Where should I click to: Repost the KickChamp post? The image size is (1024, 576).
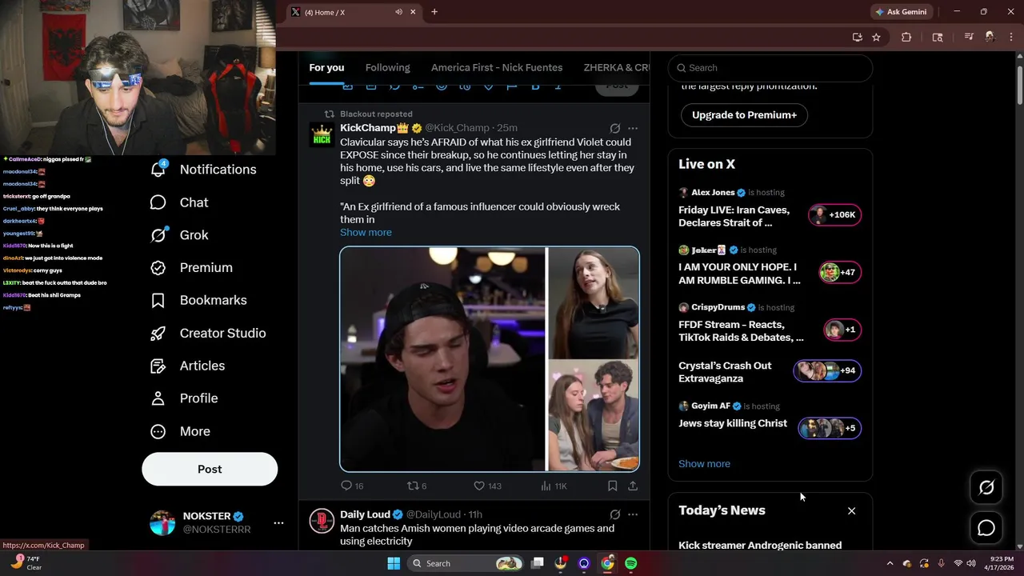point(417,486)
